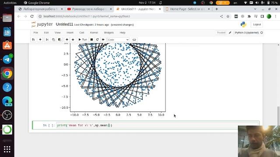Open the Chrome three-dot menu

(276, 17)
